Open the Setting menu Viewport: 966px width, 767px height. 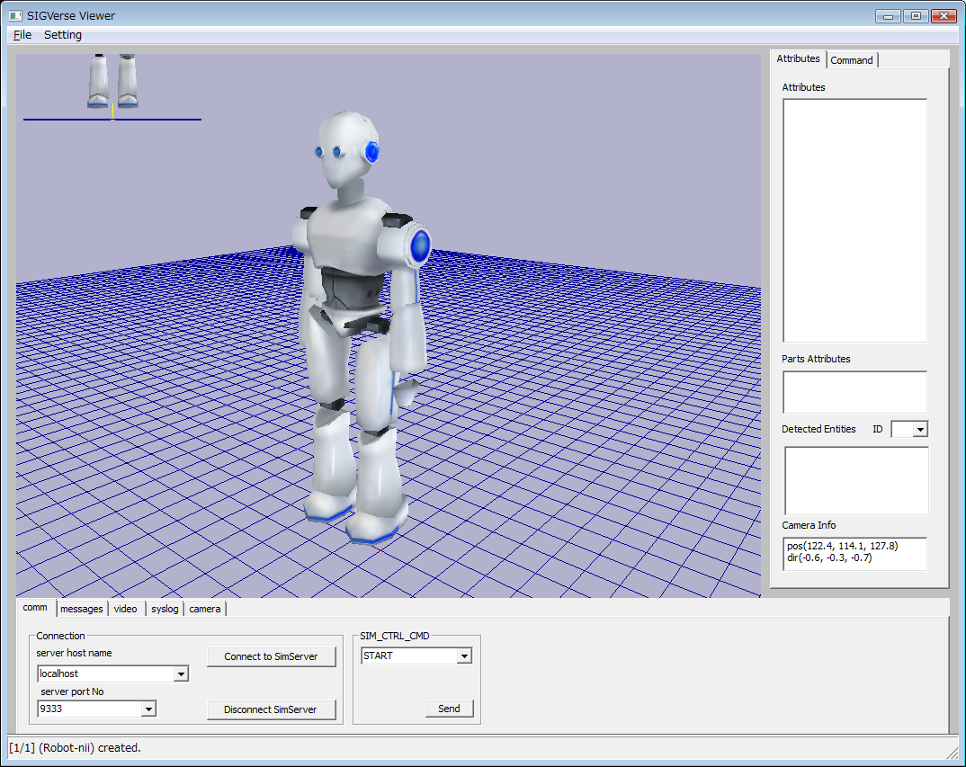click(63, 35)
